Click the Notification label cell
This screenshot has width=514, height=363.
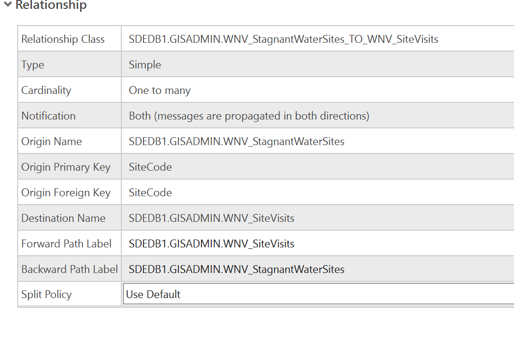(48, 116)
